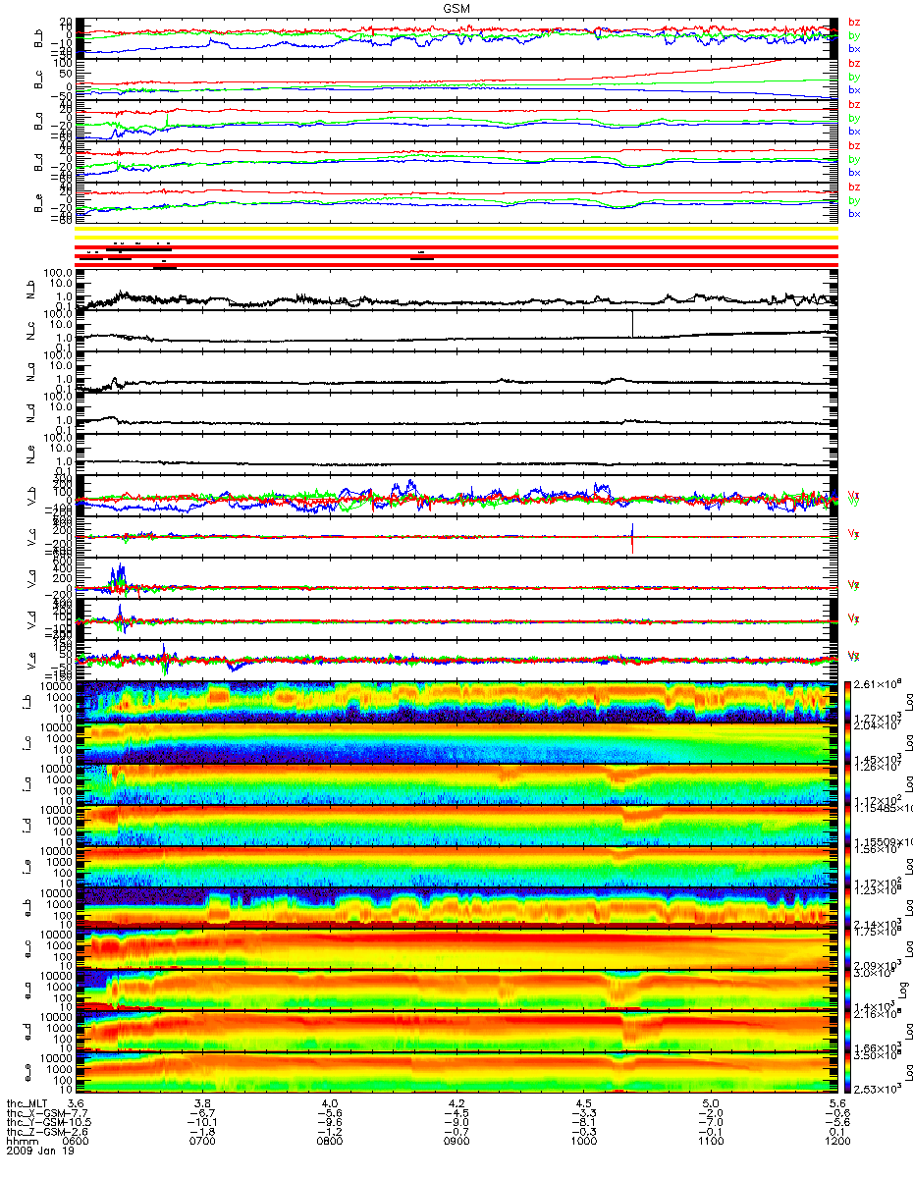Click the 0800 time tick label

[329, 1142]
